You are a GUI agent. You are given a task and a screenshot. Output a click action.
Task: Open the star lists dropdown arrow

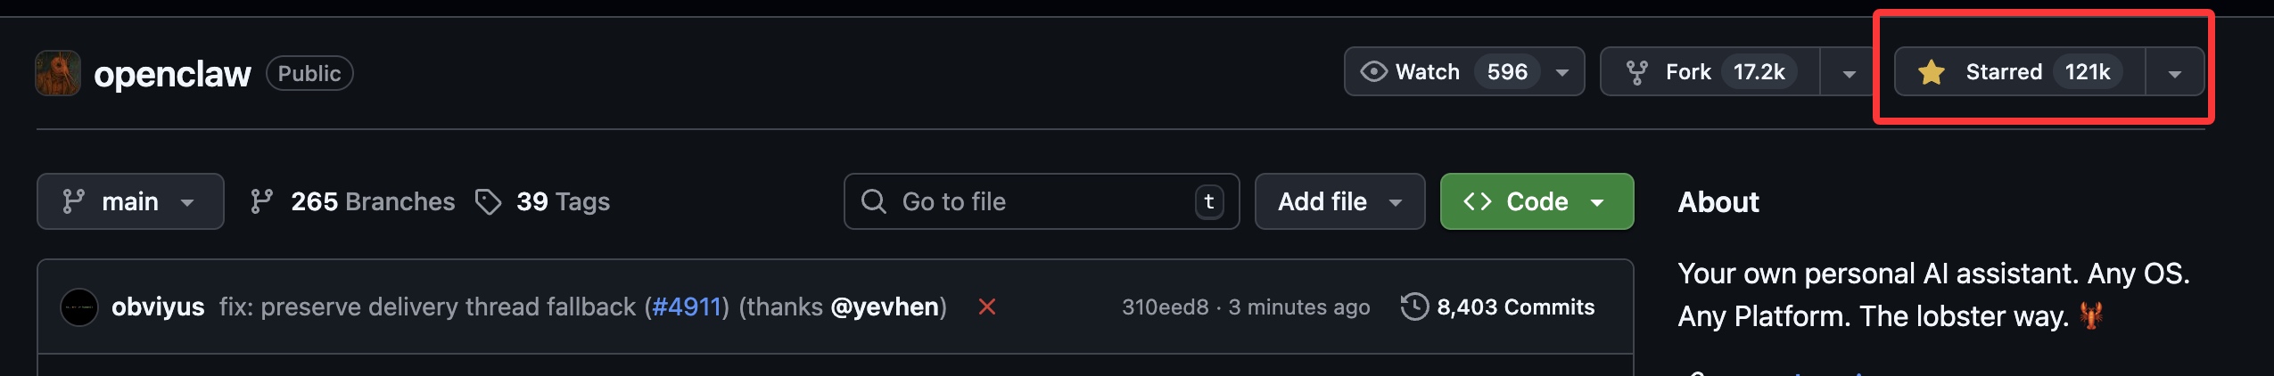pos(2175,73)
